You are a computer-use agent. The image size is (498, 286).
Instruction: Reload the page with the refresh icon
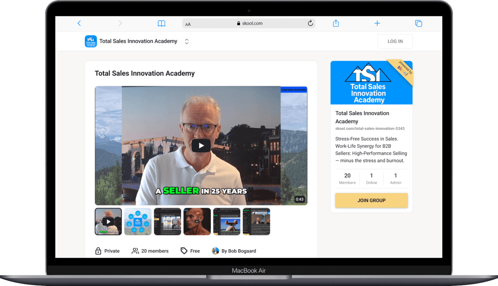pos(310,23)
